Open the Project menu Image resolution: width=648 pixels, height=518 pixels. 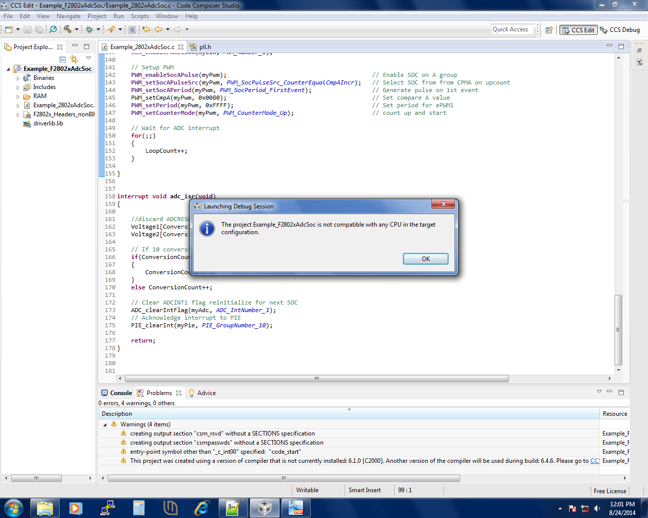click(97, 16)
